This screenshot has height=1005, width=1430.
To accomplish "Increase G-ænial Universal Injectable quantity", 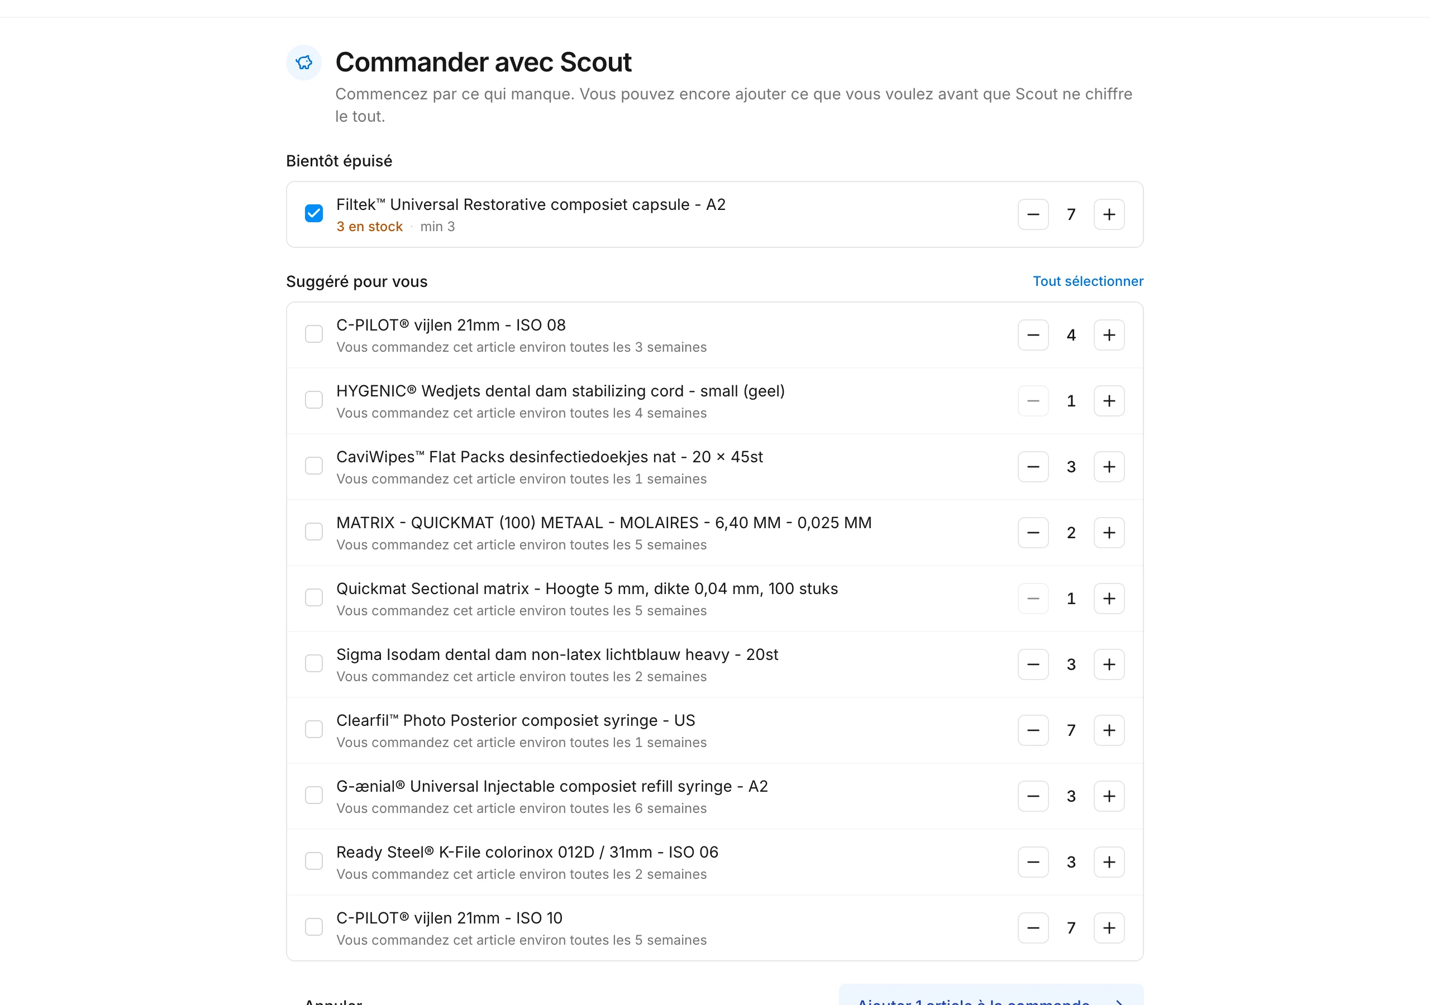I will coord(1109,796).
